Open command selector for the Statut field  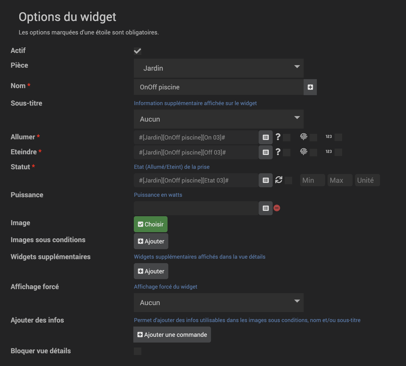click(265, 180)
